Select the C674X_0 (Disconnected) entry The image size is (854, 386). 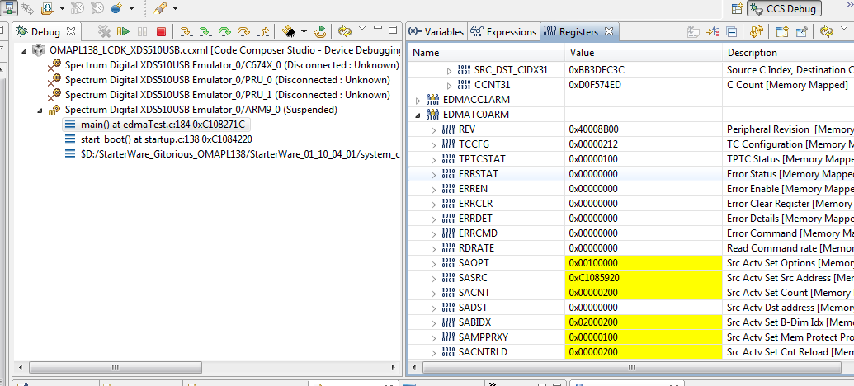click(225, 65)
